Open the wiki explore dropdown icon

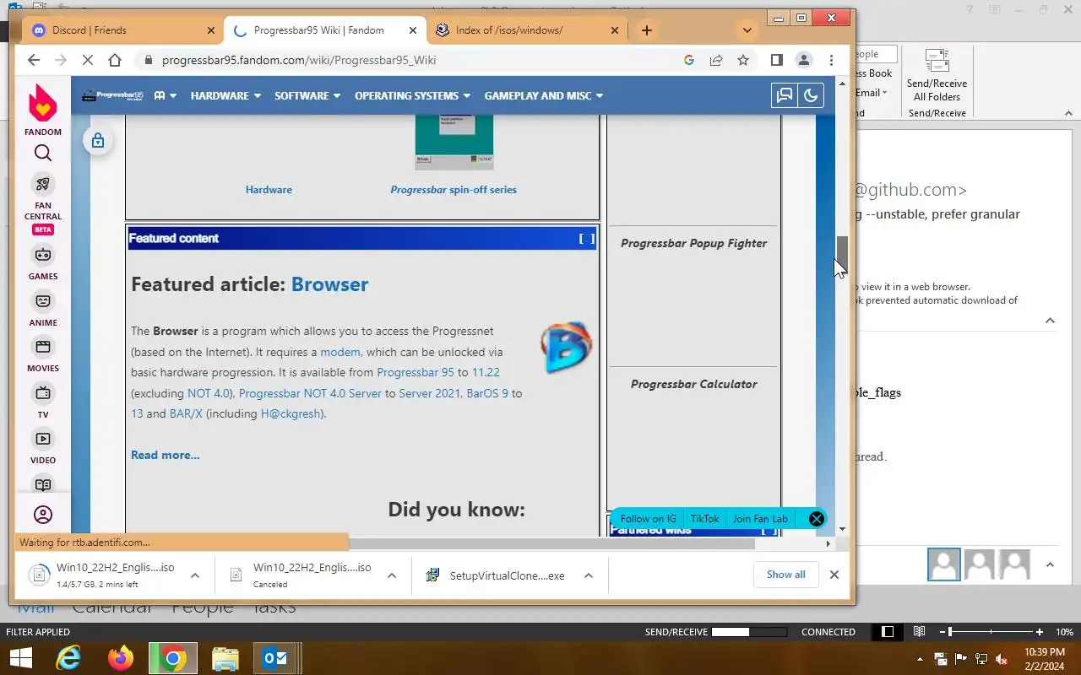165,95
